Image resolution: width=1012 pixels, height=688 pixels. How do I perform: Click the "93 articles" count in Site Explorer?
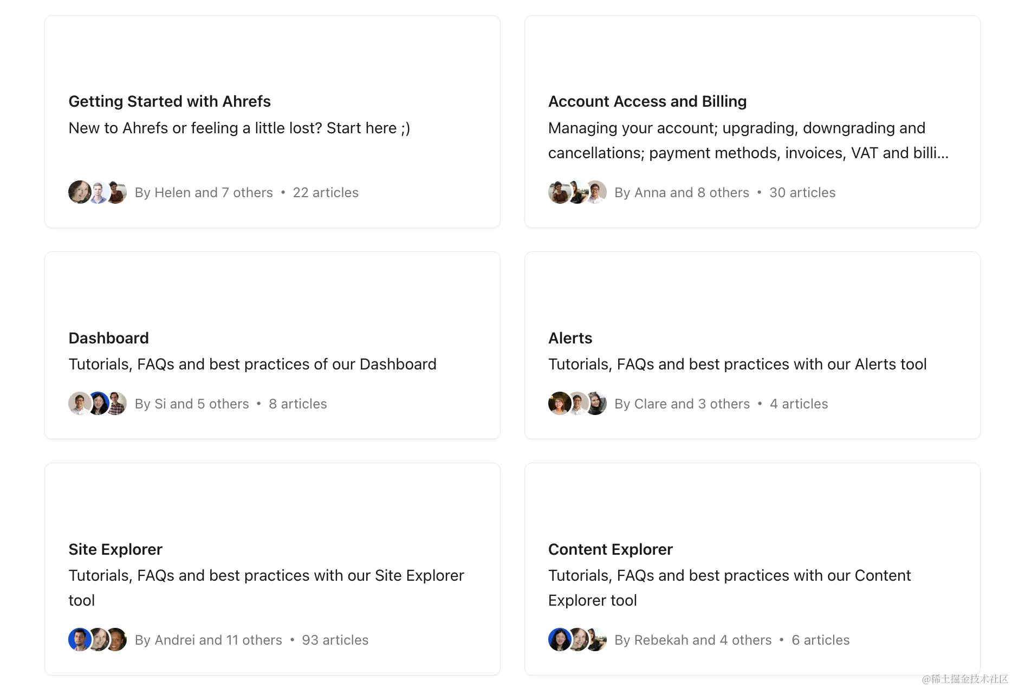(x=335, y=640)
